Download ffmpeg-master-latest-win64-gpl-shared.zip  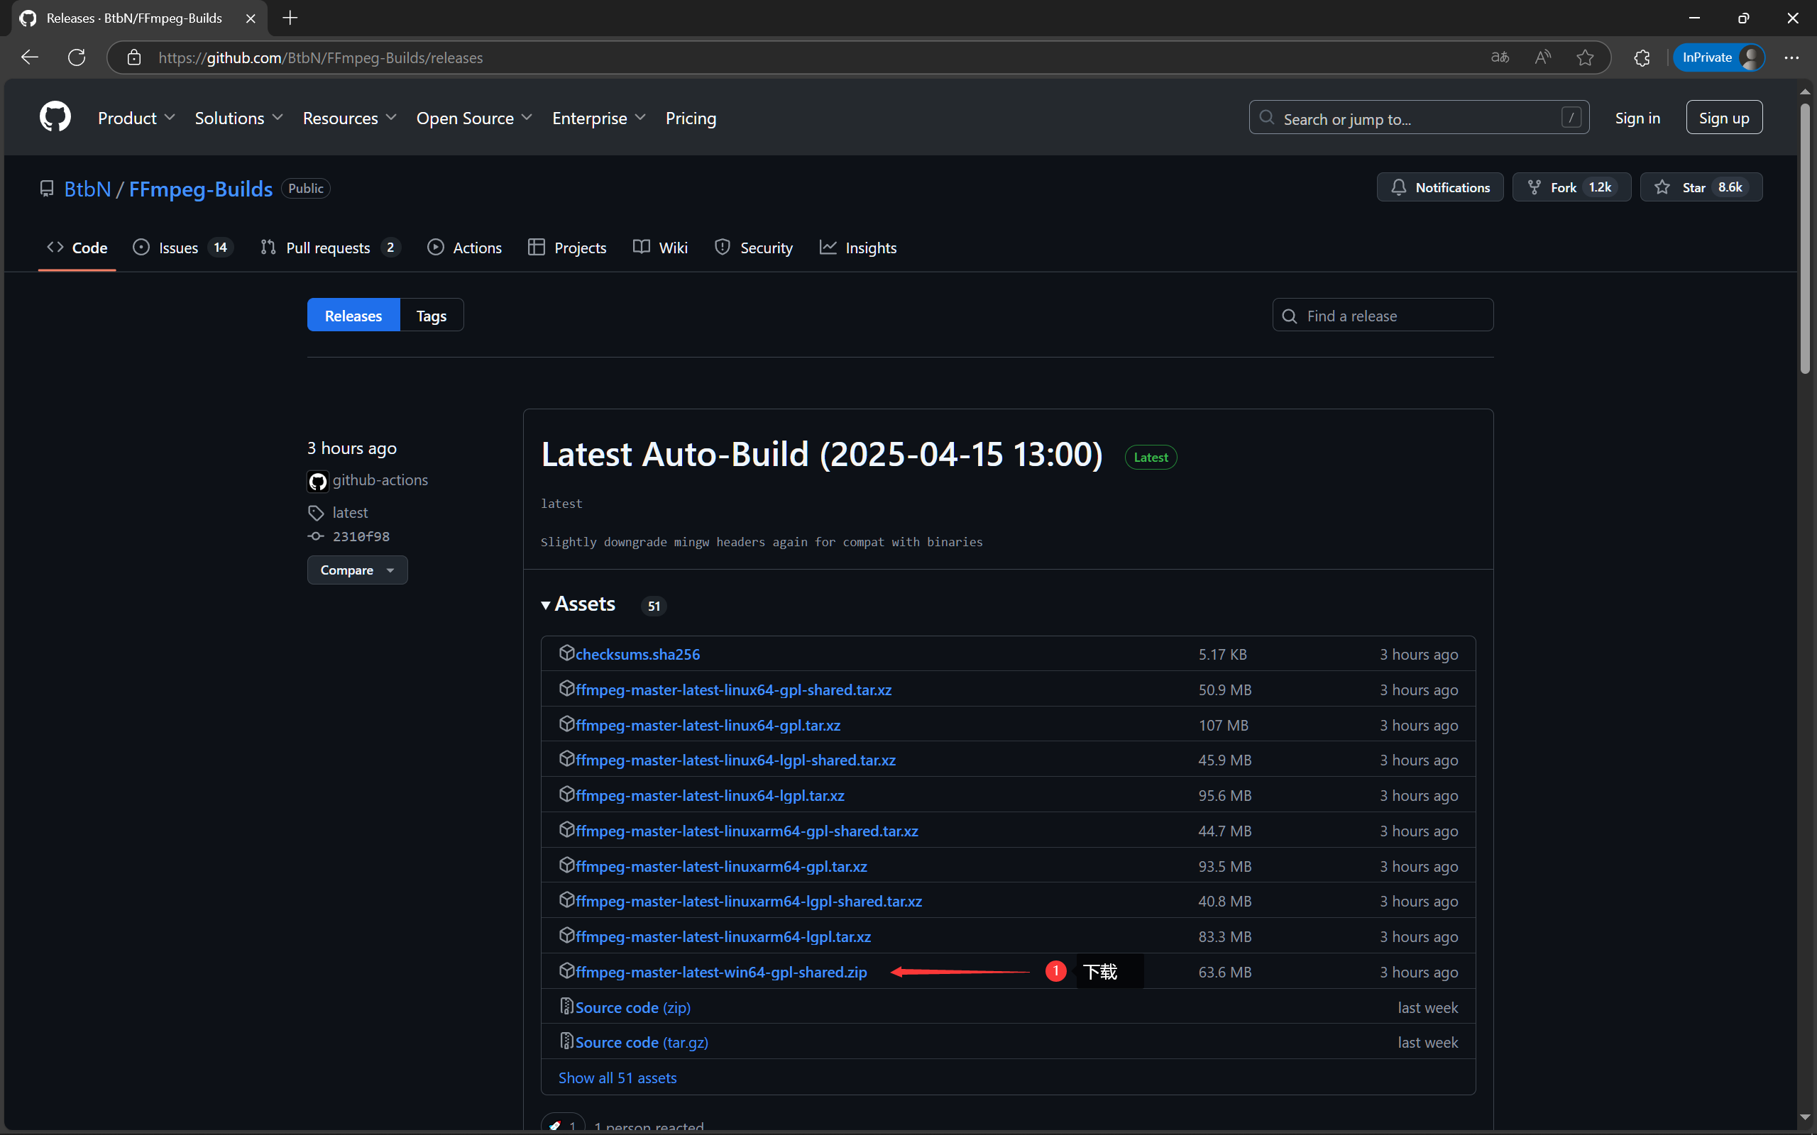[x=721, y=971]
